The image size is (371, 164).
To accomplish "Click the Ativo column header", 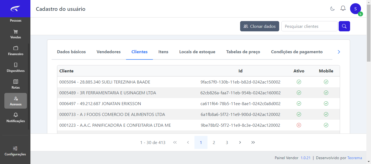I will tap(299, 71).
